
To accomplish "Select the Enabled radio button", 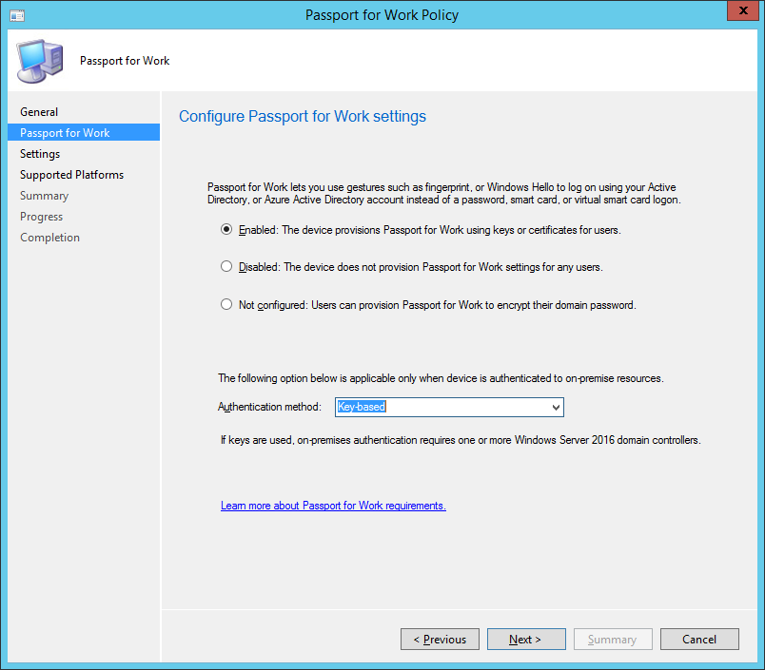I will 226,229.
